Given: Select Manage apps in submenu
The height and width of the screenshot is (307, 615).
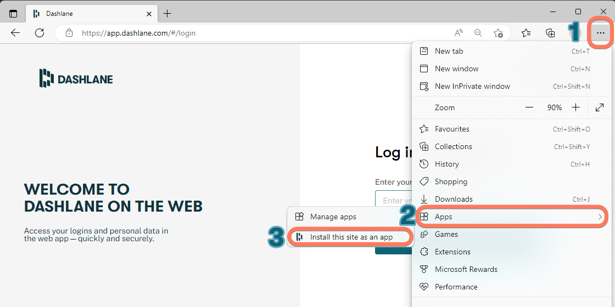Looking at the screenshot, I should (x=350, y=217).
